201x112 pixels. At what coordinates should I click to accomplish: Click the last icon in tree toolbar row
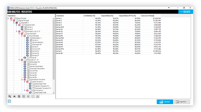click(x=38, y=97)
